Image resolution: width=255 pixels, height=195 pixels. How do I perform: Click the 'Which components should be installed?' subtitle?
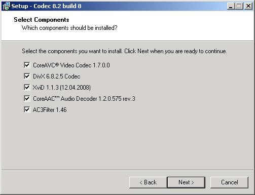coord(69,28)
